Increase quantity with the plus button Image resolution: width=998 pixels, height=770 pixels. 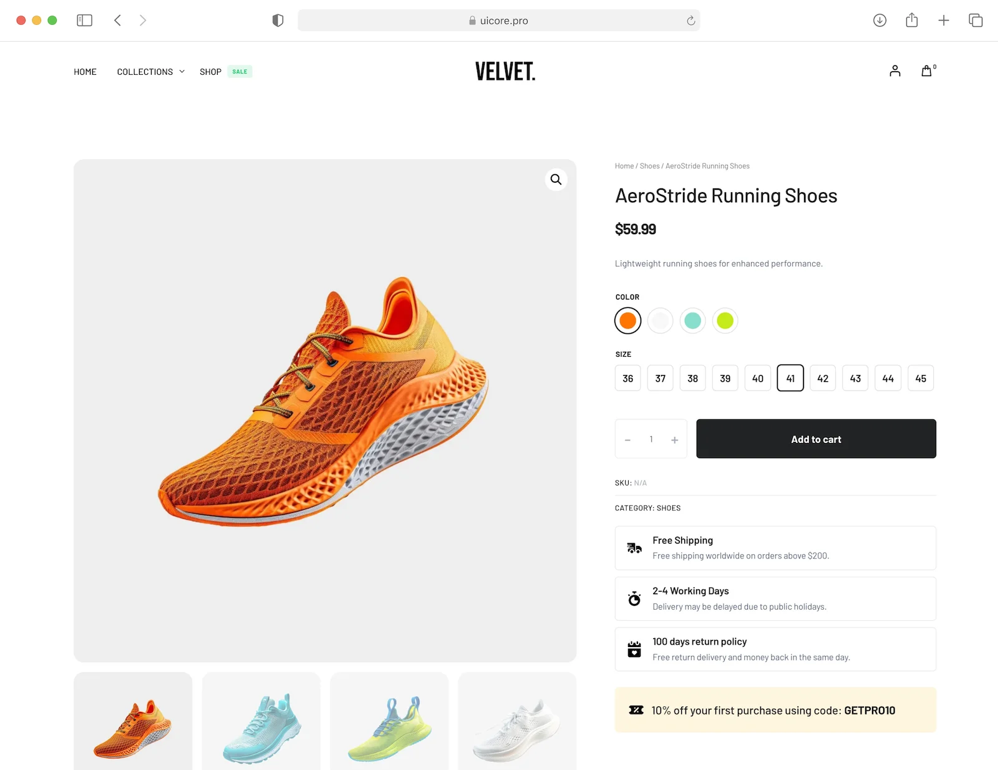[x=674, y=440]
